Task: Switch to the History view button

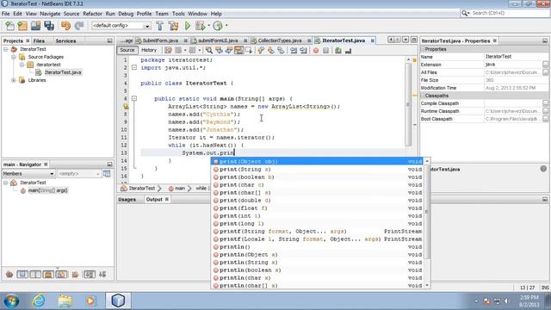Action: tap(149, 50)
